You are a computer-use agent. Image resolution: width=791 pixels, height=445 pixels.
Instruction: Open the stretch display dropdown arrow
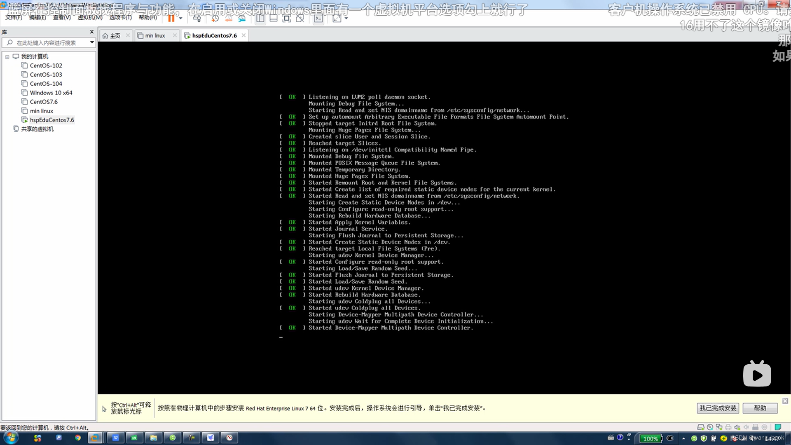point(346,18)
